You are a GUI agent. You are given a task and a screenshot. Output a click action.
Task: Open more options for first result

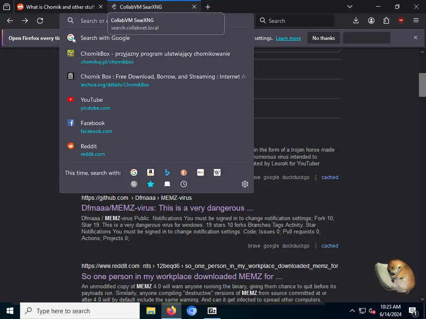pyautogui.click(x=315, y=177)
